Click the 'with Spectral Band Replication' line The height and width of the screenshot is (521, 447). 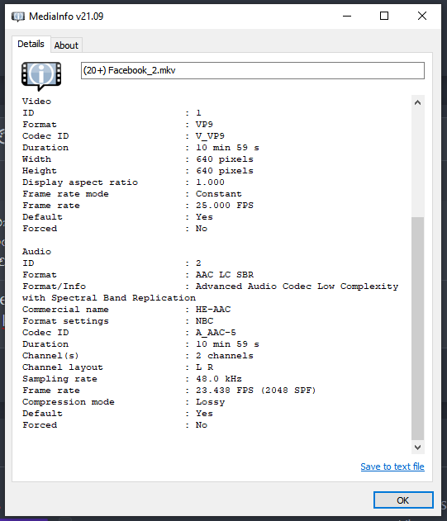(109, 298)
